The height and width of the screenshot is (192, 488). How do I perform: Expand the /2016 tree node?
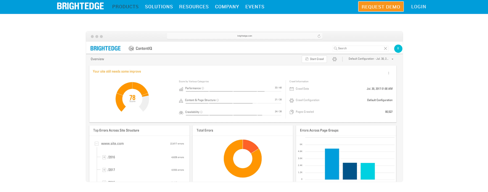104,157
